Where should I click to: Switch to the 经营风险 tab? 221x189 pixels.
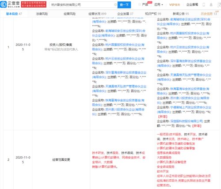click(69, 14)
